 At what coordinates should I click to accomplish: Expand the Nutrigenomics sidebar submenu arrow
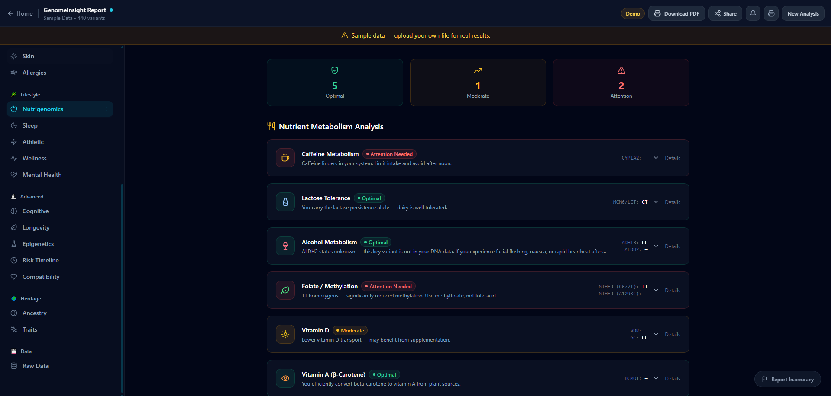click(x=107, y=109)
